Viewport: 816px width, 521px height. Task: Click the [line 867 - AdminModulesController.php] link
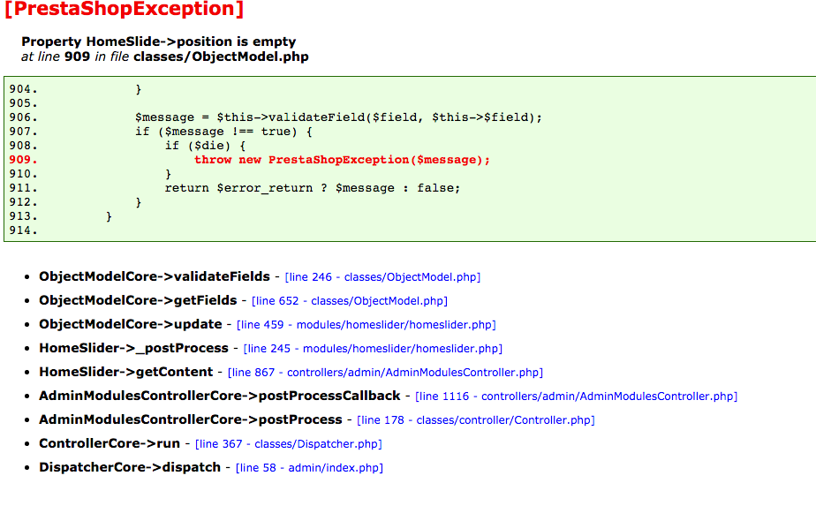pos(385,373)
